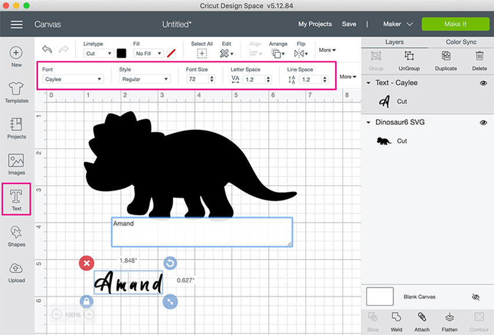Collapse the Dinosaur6 SVG layer group
This screenshot has height=335, width=494.
pyautogui.click(x=368, y=122)
